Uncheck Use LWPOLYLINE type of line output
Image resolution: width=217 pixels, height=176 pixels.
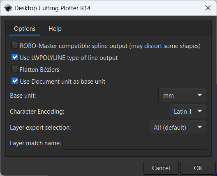15,57
